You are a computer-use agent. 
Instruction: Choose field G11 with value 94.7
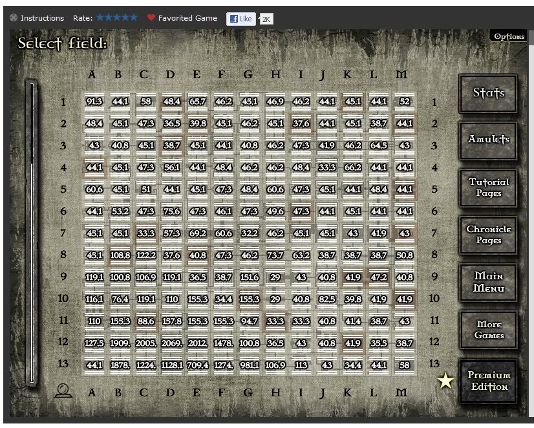coord(250,321)
